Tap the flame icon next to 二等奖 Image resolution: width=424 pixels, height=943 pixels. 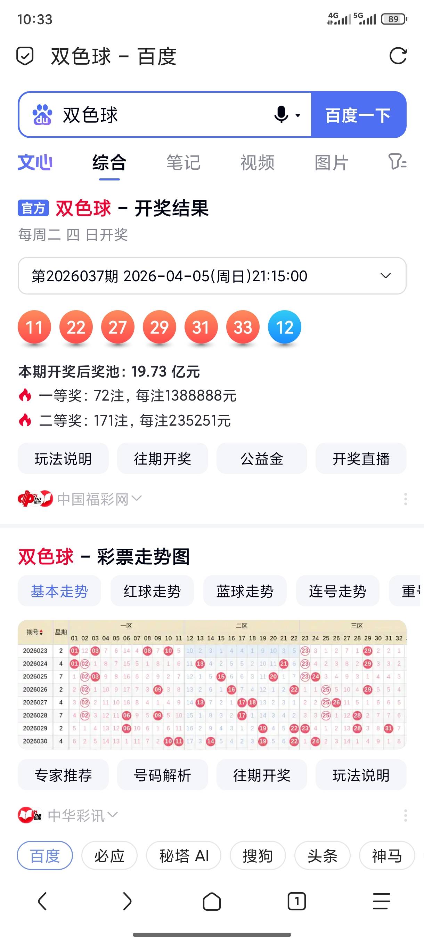(x=25, y=420)
